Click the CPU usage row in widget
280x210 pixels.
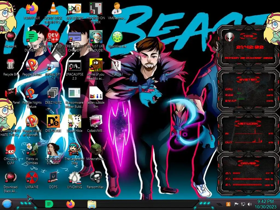click(249, 89)
